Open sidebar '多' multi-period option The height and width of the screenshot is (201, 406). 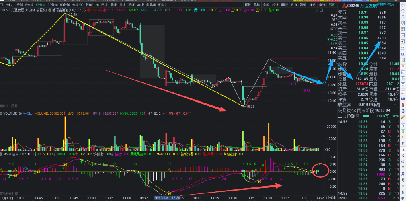[403, 193]
